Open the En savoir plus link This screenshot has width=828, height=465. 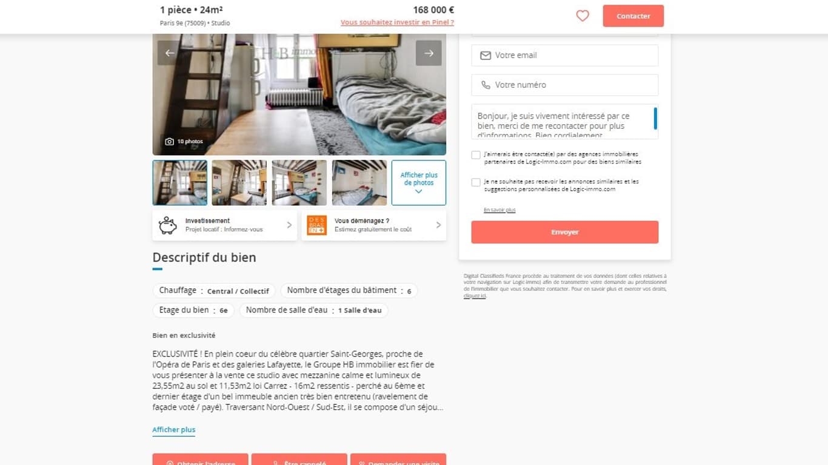(499, 210)
